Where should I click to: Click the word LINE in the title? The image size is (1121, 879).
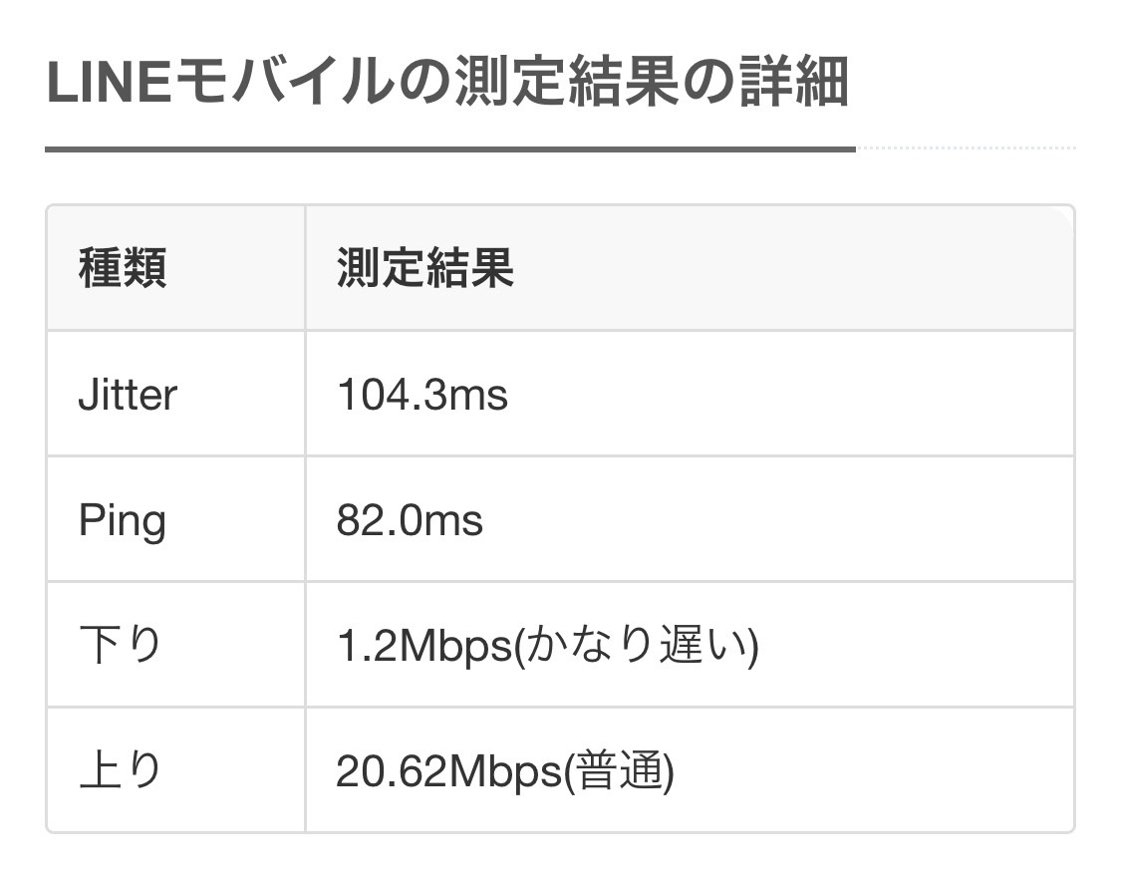point(109,83)
